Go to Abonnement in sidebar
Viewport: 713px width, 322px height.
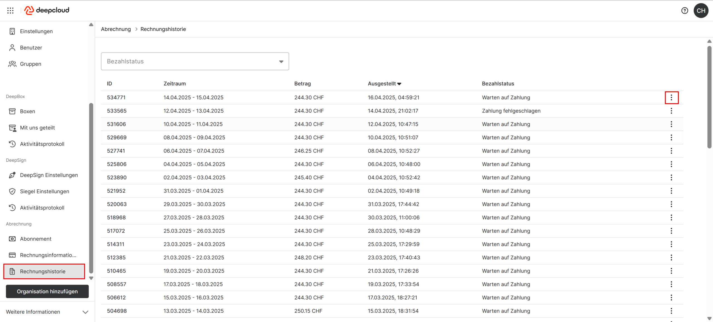coord(36,239)
